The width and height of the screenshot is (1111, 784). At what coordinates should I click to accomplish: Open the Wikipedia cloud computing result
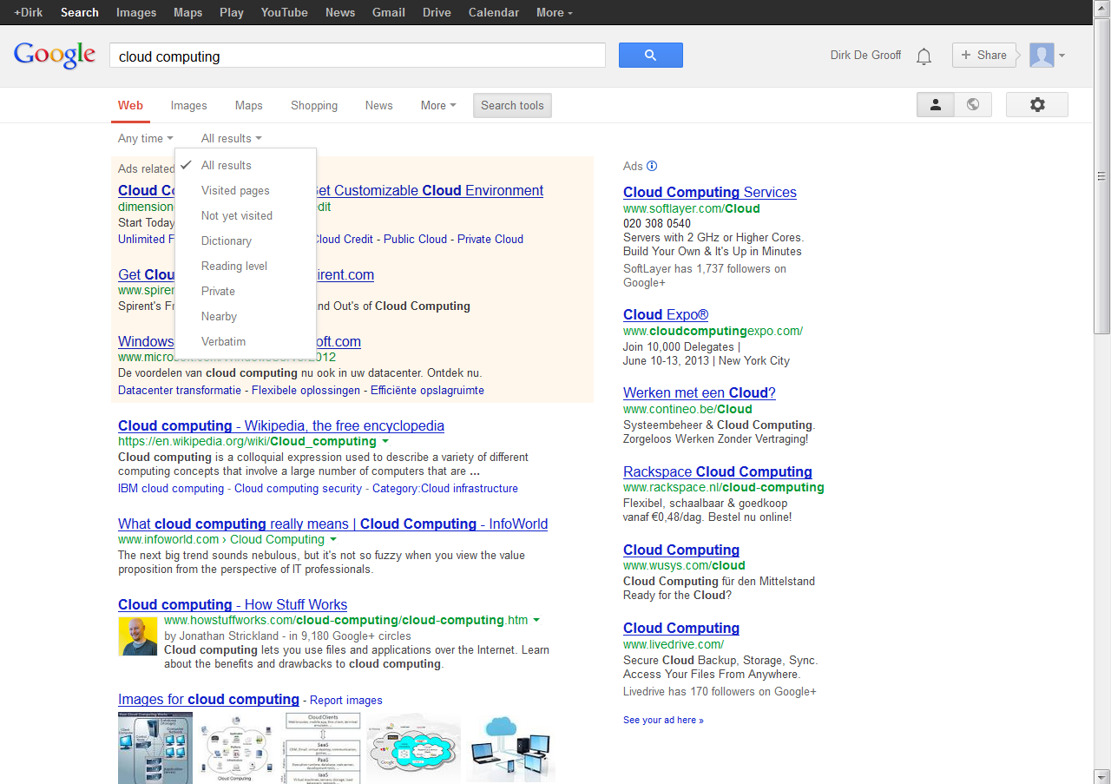pyautogui.click(x=281, y=425)
